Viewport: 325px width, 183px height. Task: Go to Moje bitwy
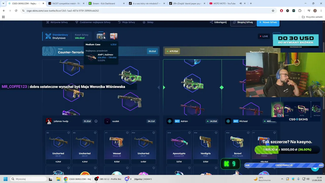126,22
